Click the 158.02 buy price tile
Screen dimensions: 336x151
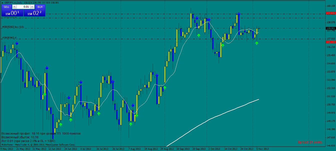click(x=34, y=13)
